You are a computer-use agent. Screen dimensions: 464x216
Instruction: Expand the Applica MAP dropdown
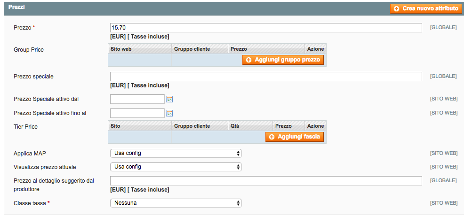pos(176,153)
